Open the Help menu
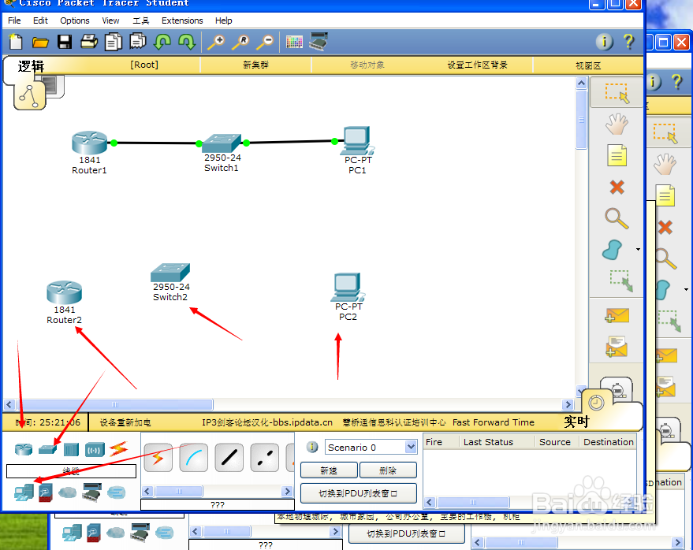This screenshot has height=550, width=693. coord(224,20)
